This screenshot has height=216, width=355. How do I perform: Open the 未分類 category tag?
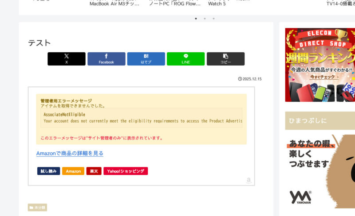tap(37, 208)
